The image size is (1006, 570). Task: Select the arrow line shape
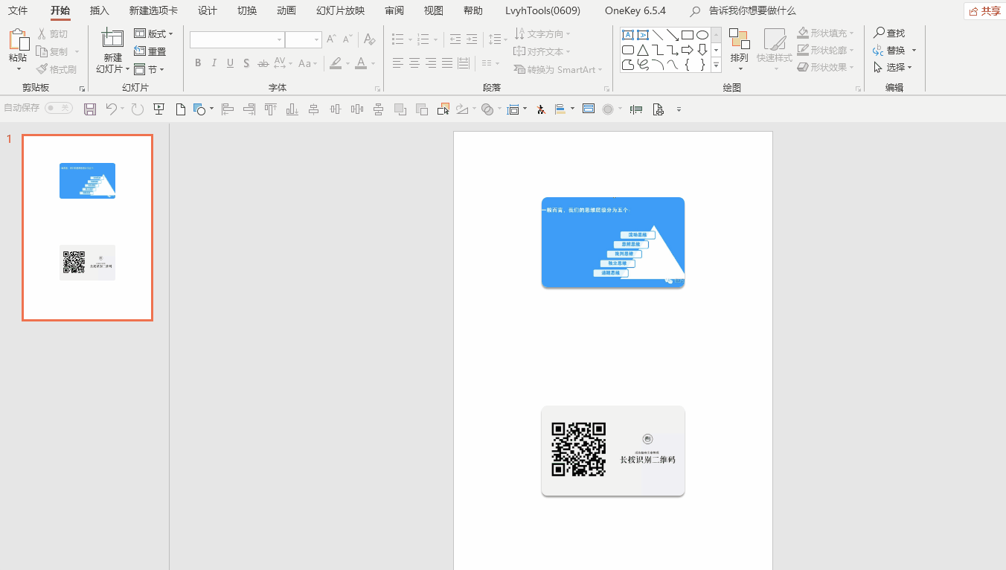[x=673, y=35]
